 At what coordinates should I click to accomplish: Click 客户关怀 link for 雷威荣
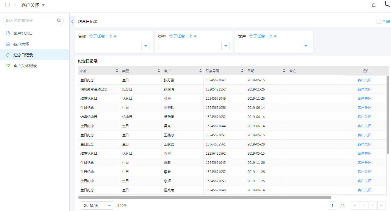364,190
